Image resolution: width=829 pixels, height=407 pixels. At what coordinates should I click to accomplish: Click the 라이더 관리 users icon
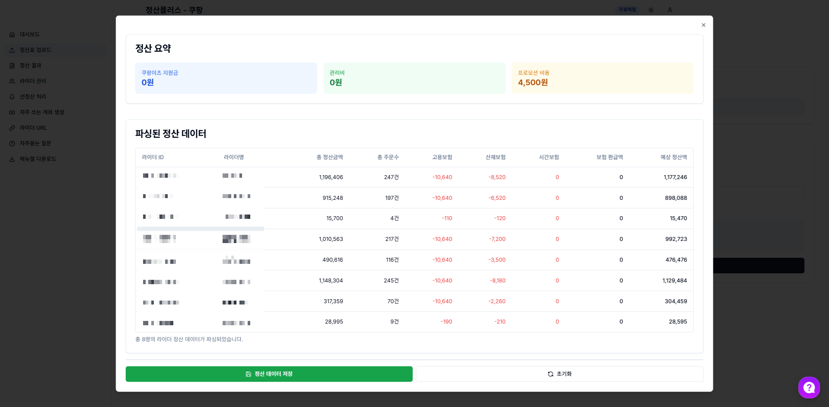[12, 81]
